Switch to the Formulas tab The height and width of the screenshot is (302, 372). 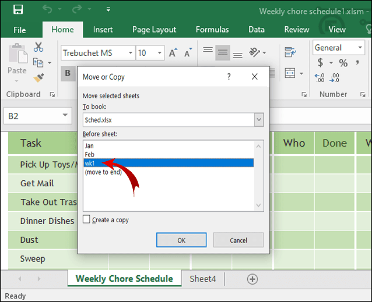[x=212, y=30]
